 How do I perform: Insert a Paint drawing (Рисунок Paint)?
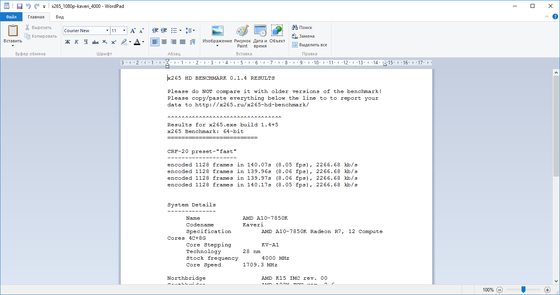pos(242,36)
